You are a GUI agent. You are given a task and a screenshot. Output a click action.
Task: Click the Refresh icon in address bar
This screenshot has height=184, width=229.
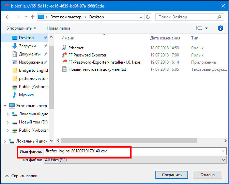click(x=148, y=17)
